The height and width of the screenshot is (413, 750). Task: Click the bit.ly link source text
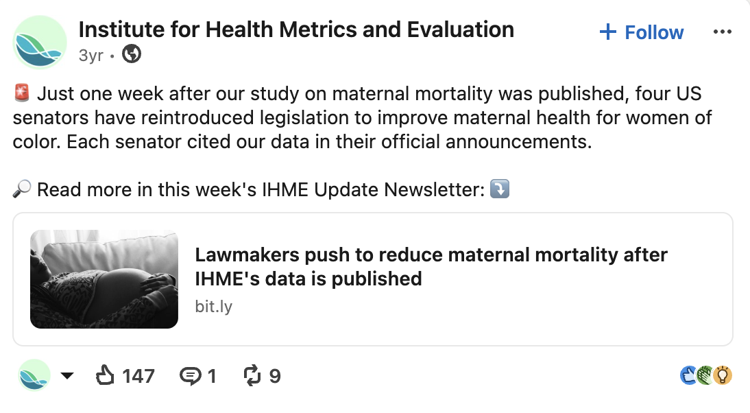pos(213,306)
